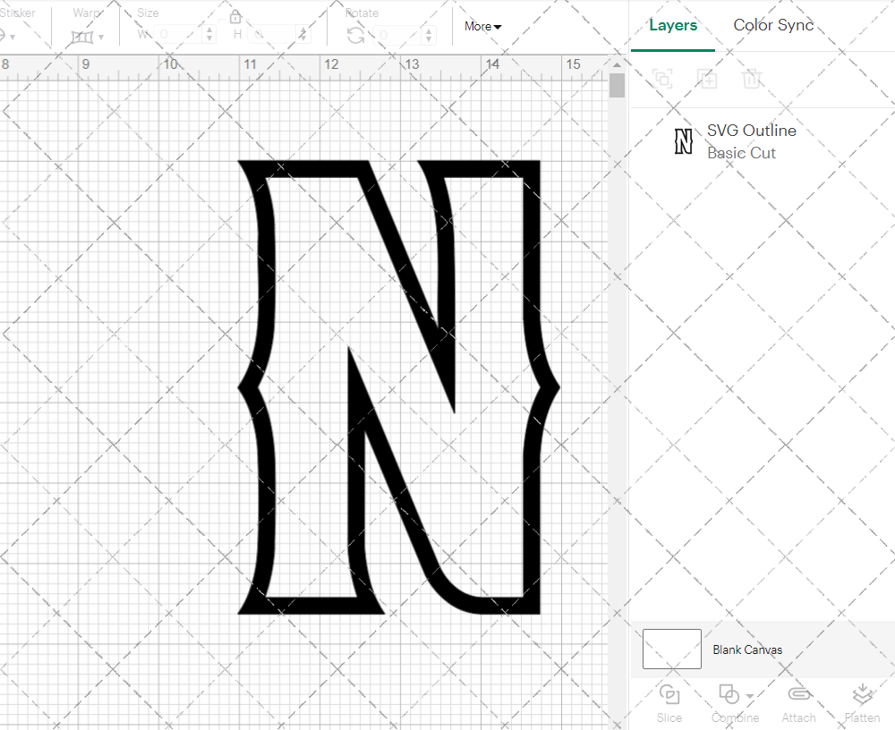Select the Basic Cut layer entry
The height and width of the screenshot is (730, 895).
pos(742,153)
